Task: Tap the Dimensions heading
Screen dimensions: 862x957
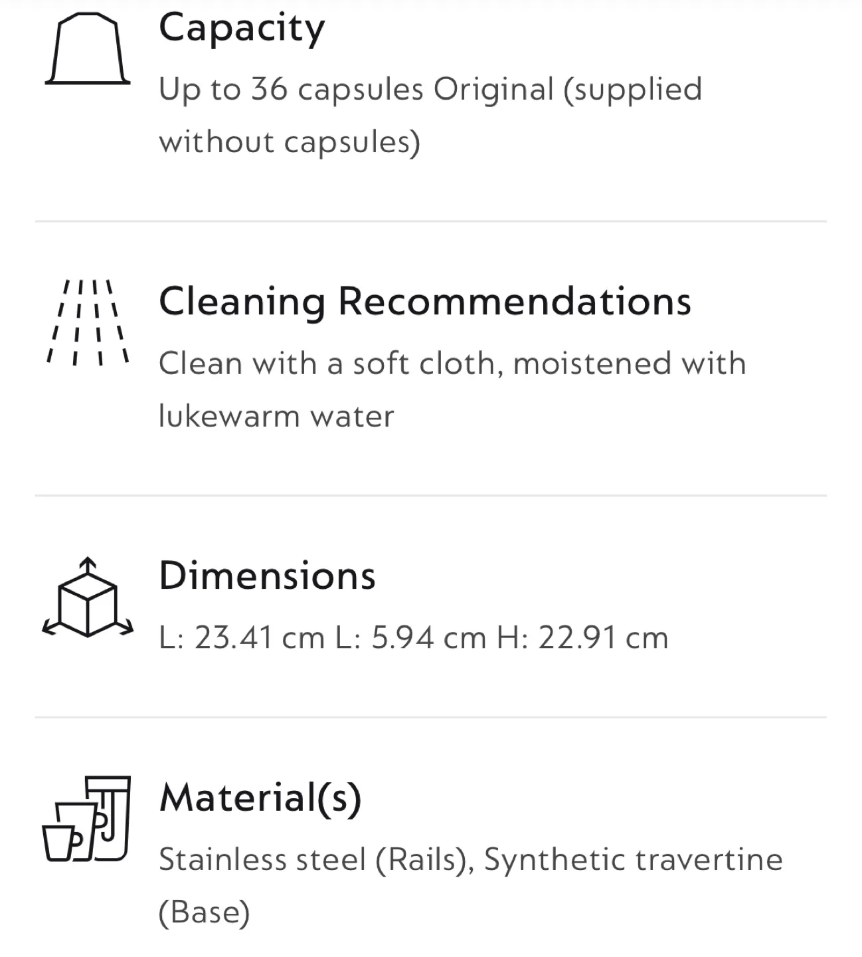Action: (x=267, y=576)
